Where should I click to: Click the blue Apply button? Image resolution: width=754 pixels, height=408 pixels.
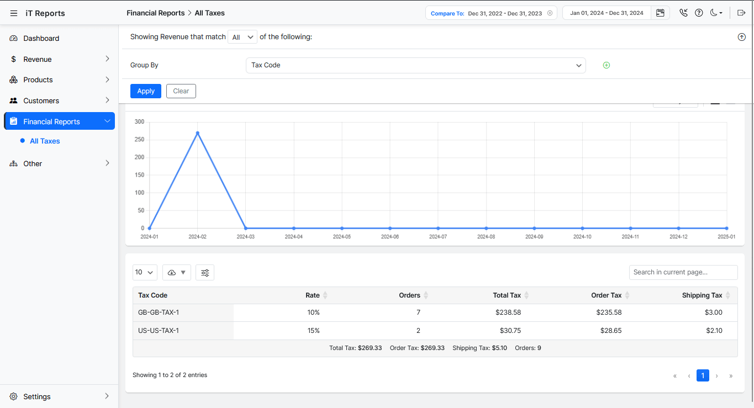coord(146,91)
